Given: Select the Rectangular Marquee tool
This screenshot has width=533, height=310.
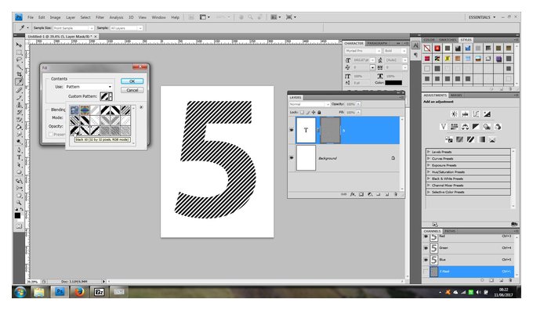Looking at the screenshot, I should (19, 52).
